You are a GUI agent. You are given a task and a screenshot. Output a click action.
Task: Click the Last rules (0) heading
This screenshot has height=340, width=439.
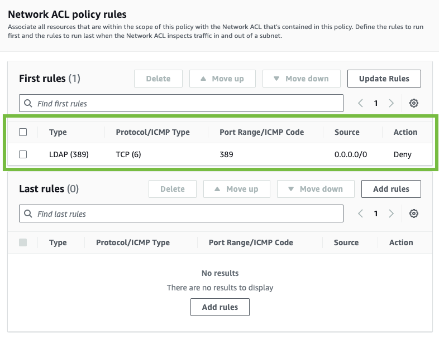pos(49,189)
